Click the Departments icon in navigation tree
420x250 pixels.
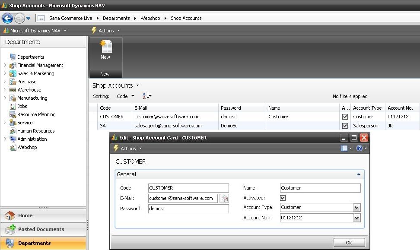pos(13,57)
